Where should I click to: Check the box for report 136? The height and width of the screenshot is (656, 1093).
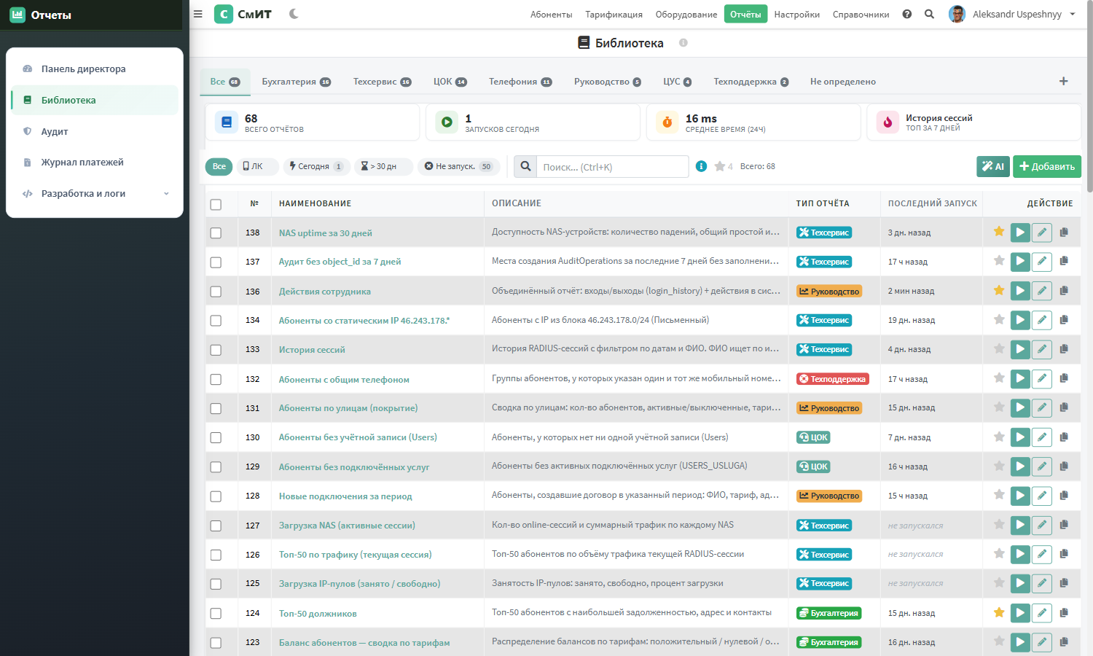tap(216, 292)
